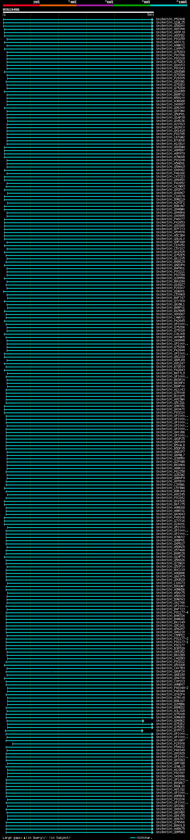Select the UniRef100_Q6UFZ5 label
The width and height of the screenshot is (190, 840).
[170, 439]
